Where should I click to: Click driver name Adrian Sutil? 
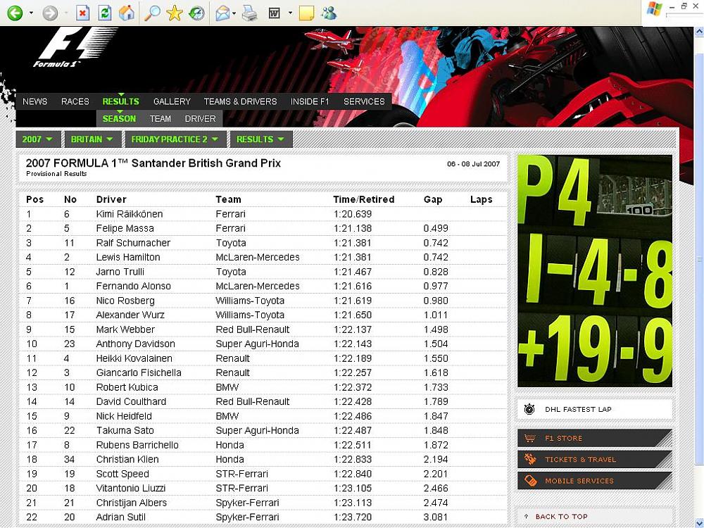tap(121, 517)
